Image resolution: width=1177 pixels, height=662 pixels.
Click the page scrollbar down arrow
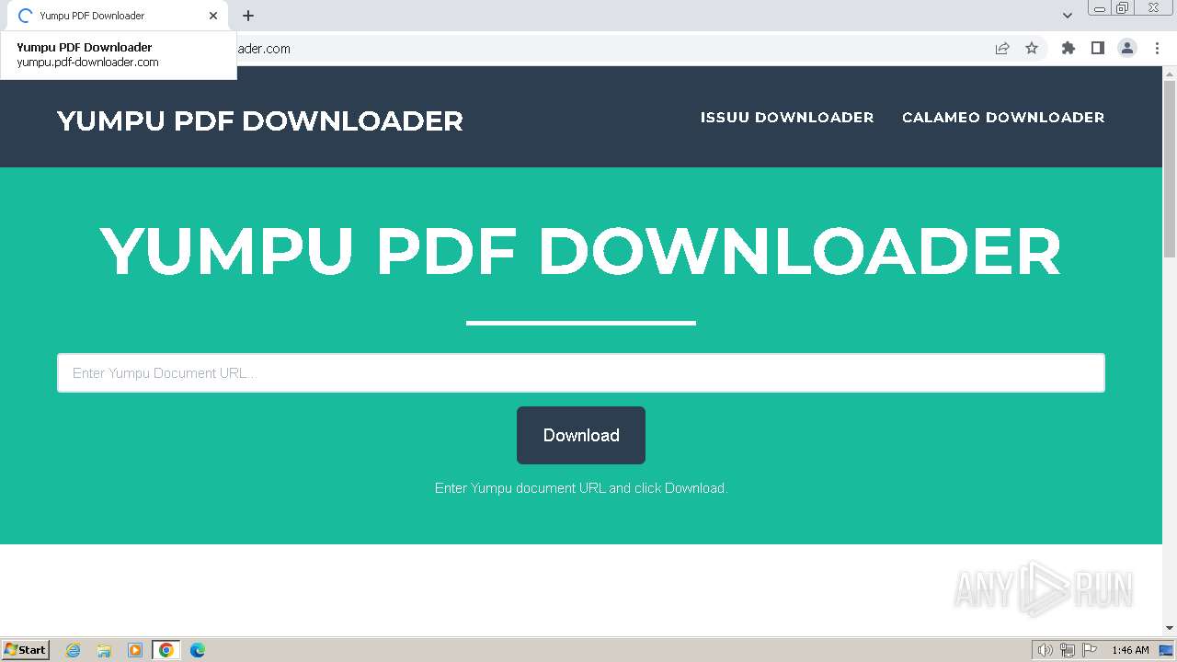[x=1170, y=628]
